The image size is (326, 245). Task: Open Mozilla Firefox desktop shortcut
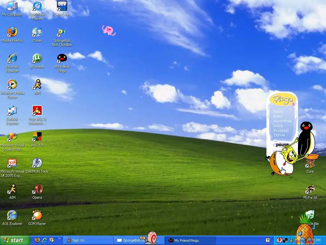point(12,34)
